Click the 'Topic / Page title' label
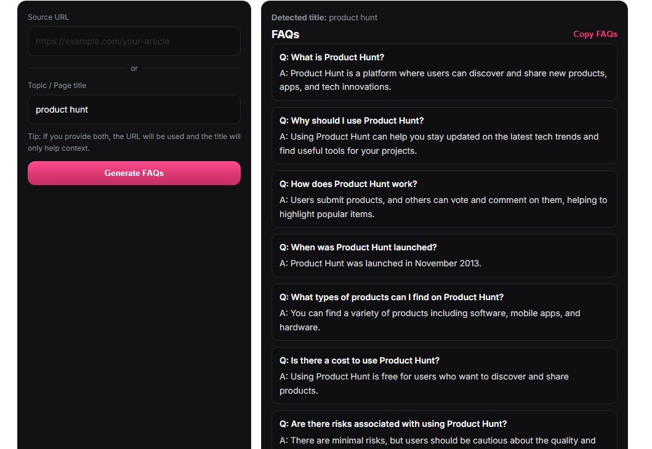Image resolution: width=652 pixels, height=449 pixels. pos(57,85)
